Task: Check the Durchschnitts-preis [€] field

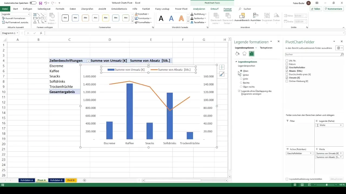Action: point(287,74)
